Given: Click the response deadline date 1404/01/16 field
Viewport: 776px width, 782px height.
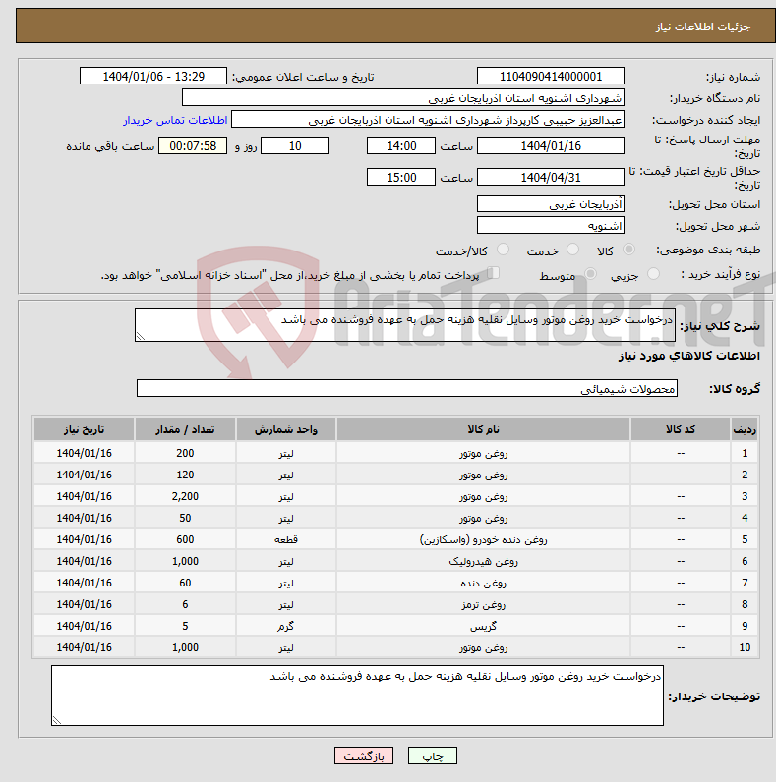Looking at the screenshot, I should (x=551, y=145).
